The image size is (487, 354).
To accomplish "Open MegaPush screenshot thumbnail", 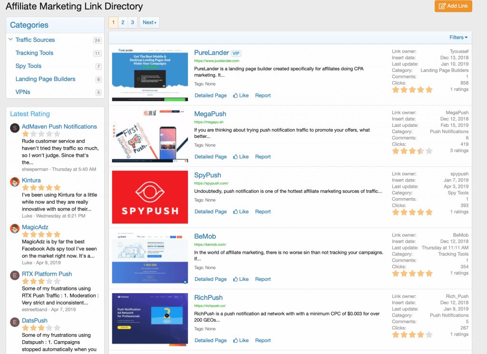I will 150,136.
